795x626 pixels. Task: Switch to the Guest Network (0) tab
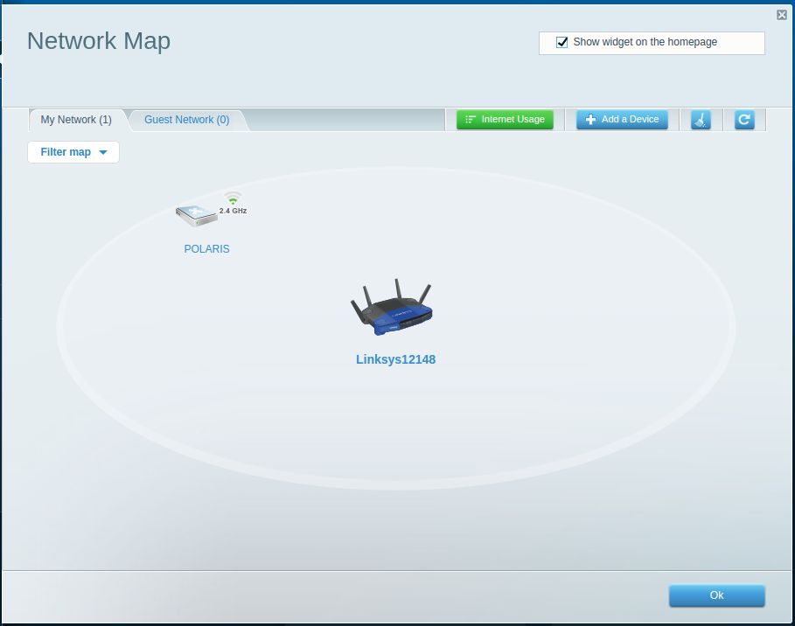(x=185, y=120)
